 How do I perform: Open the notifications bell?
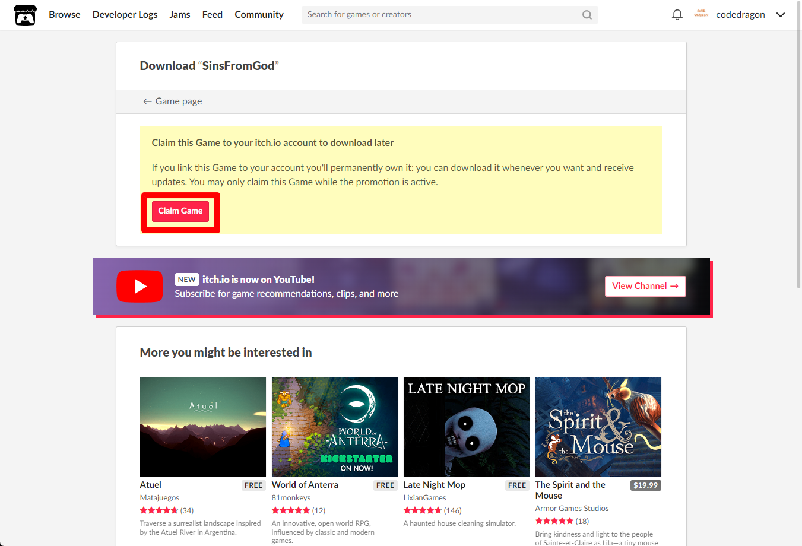pyautogui.click(x=677, y=15)
